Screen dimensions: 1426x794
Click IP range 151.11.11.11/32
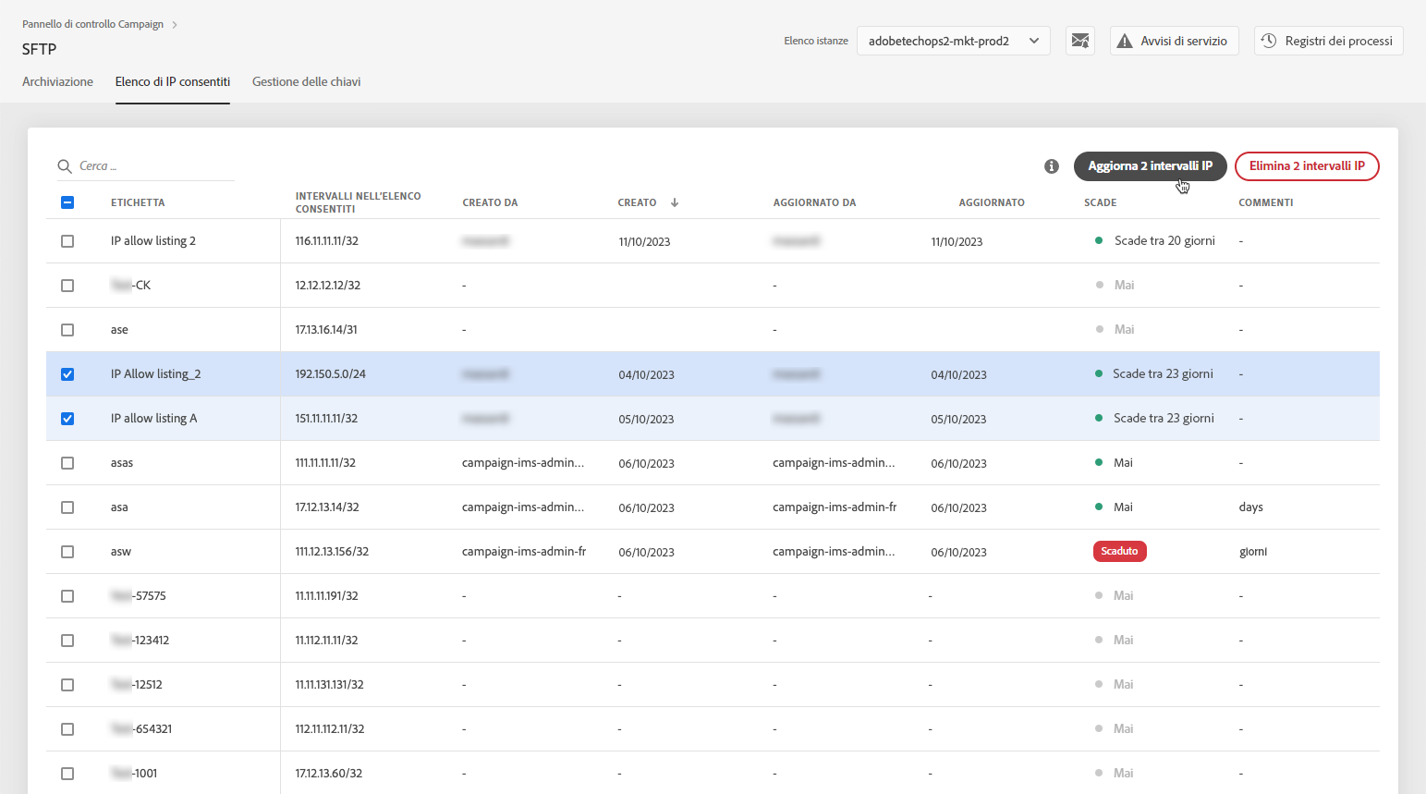[326, 419]
